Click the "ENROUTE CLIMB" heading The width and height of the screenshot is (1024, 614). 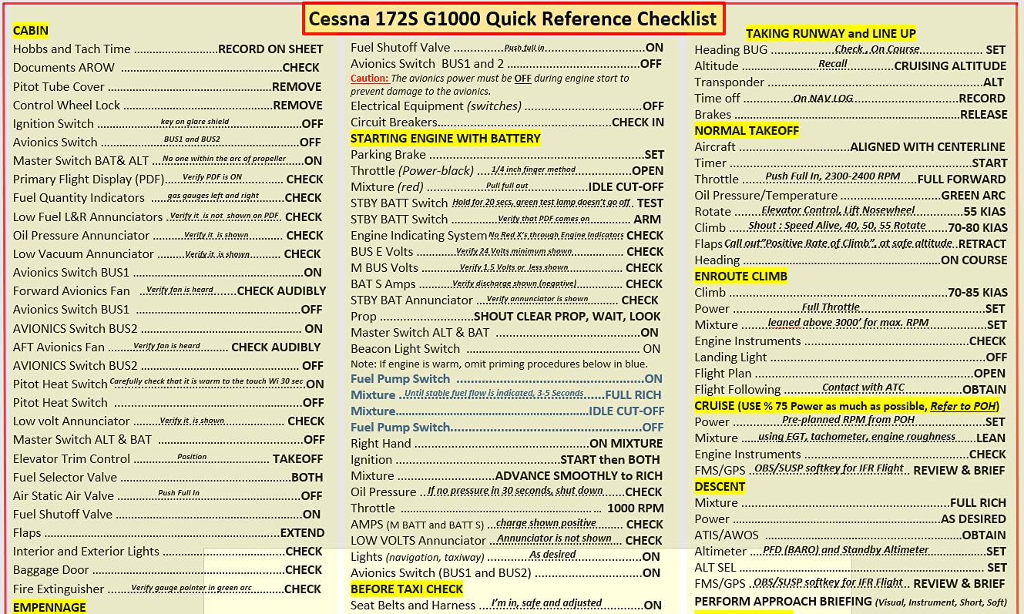[740, 277]
